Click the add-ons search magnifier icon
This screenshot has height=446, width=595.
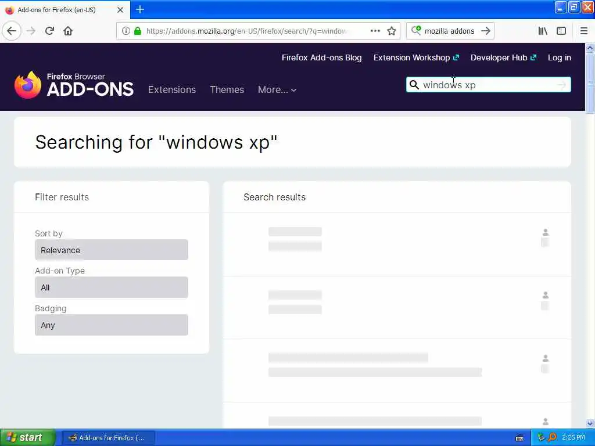414,85
